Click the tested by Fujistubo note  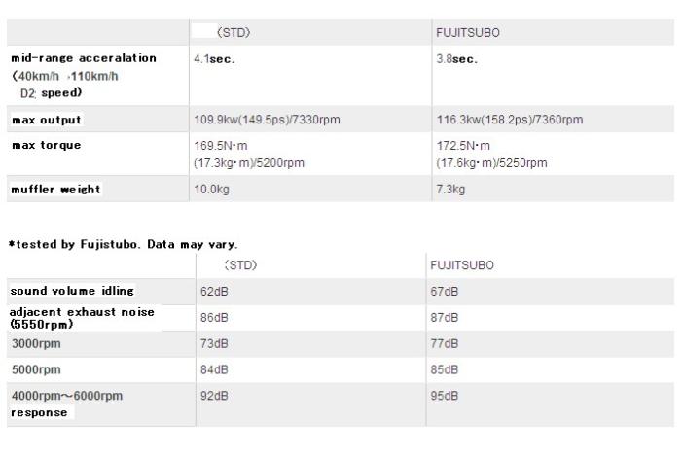(x=123, y=243)
